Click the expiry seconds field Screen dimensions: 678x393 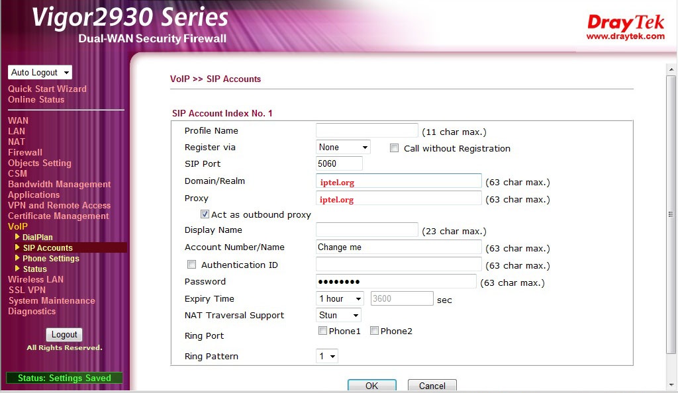402,298
